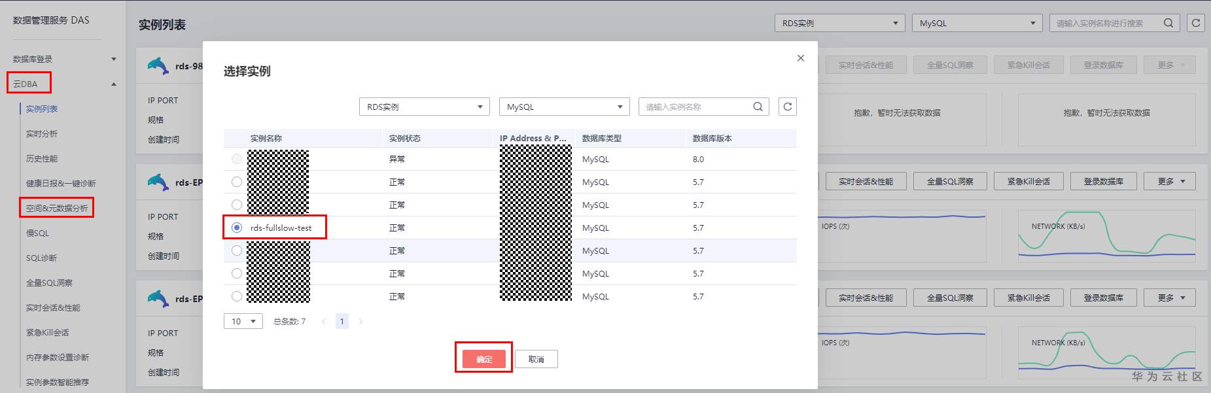Select the radio button in the third table row
This screenshot has height=393, width=1211.
coord(237,205)
